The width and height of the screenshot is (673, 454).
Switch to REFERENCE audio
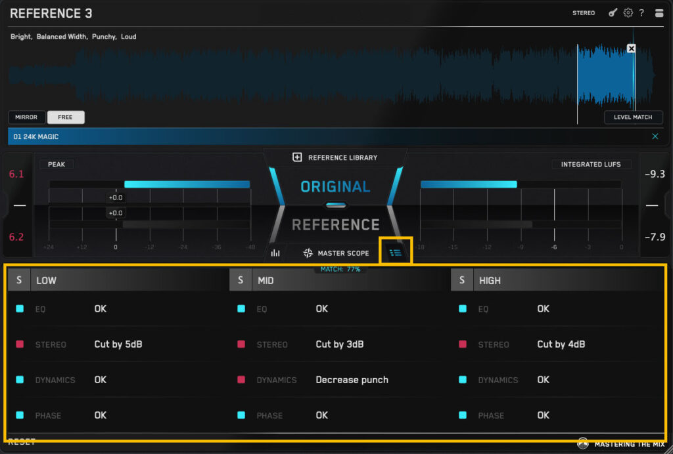pyautogui.click(x=335, y=224)
